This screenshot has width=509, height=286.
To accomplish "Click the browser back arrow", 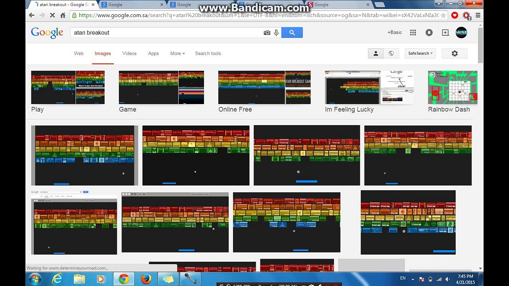I will (32, 15).
